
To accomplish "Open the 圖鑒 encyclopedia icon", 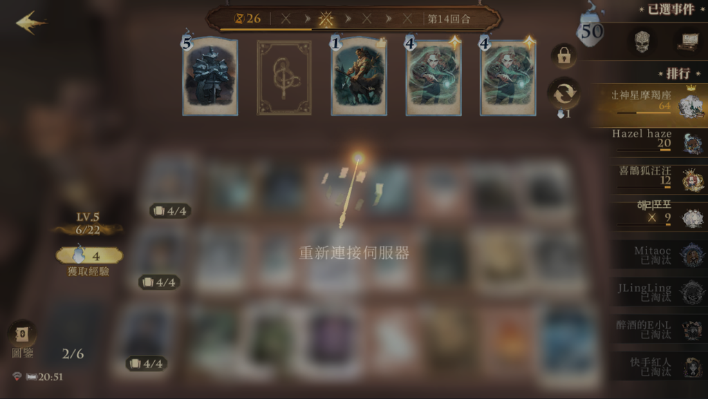I will coord(22,334).
